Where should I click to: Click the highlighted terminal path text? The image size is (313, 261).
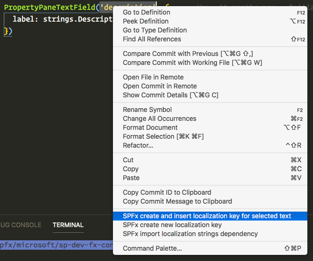pyautogui.click(x=56, y=245)
